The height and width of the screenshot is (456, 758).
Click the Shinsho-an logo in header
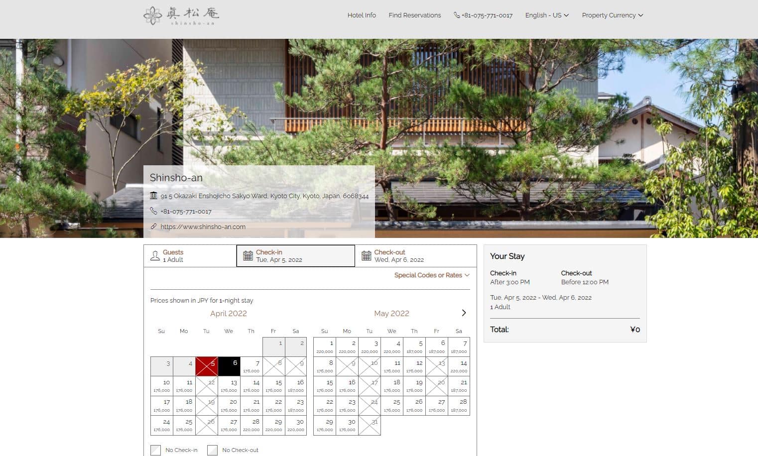(181, 15)
